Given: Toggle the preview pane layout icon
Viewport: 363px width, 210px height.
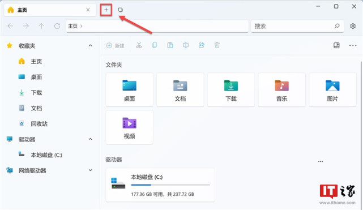Looking at the screenshot, I should 336,45.
